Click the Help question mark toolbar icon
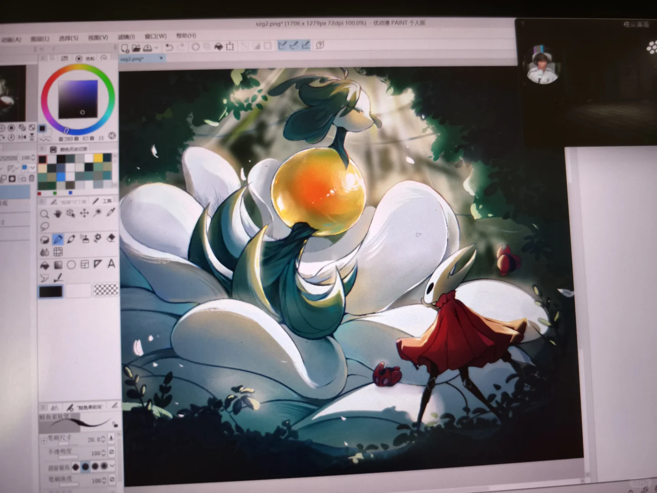This screenshot has width=657, height=493. [320, 45]
